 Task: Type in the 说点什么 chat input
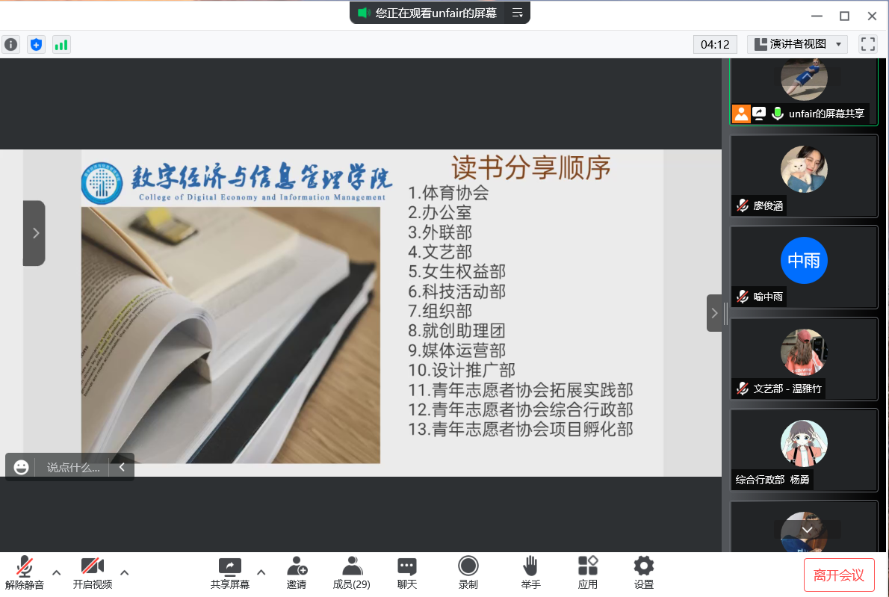[x=73, y=468]
